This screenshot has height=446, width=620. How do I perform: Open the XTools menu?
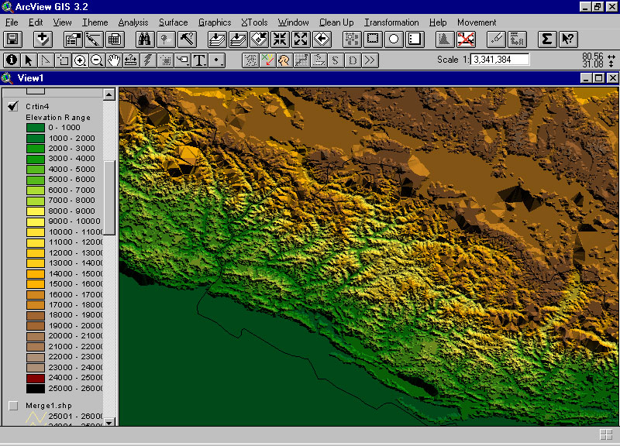click(x=254, y=22)
